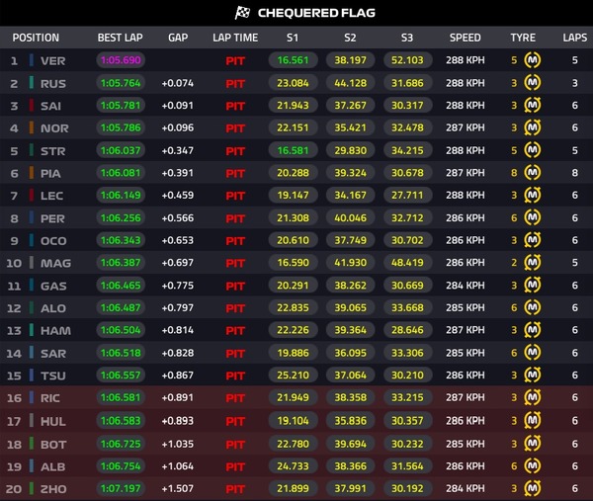
Task: Click ALB's medium tyre icon
Action: click(x=532, y=465)
